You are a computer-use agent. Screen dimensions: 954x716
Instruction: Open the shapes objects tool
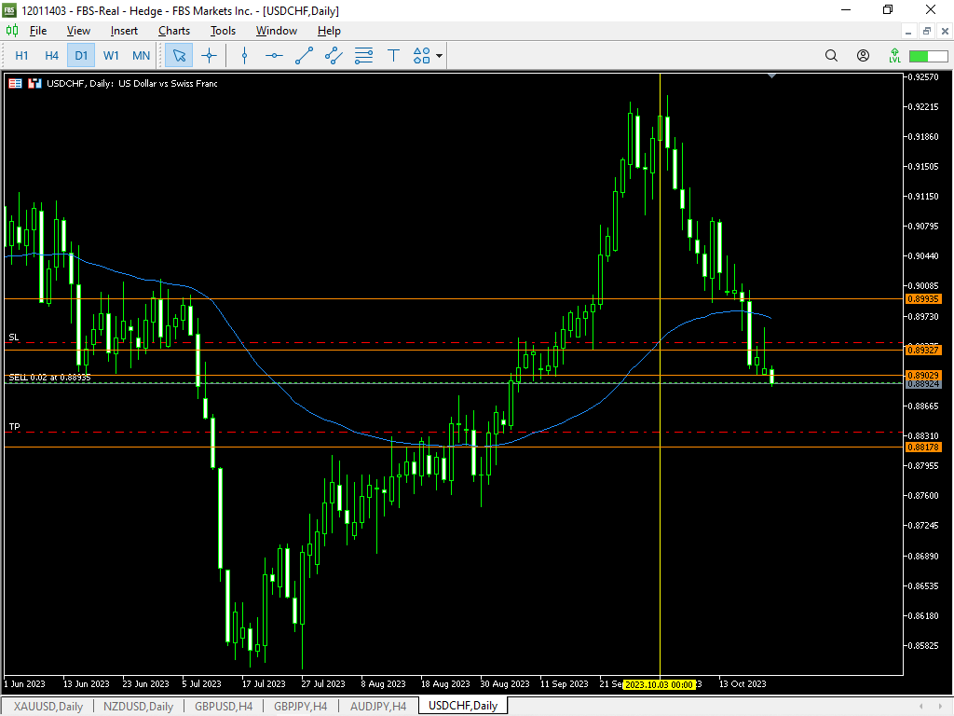[x=422, y=56]
